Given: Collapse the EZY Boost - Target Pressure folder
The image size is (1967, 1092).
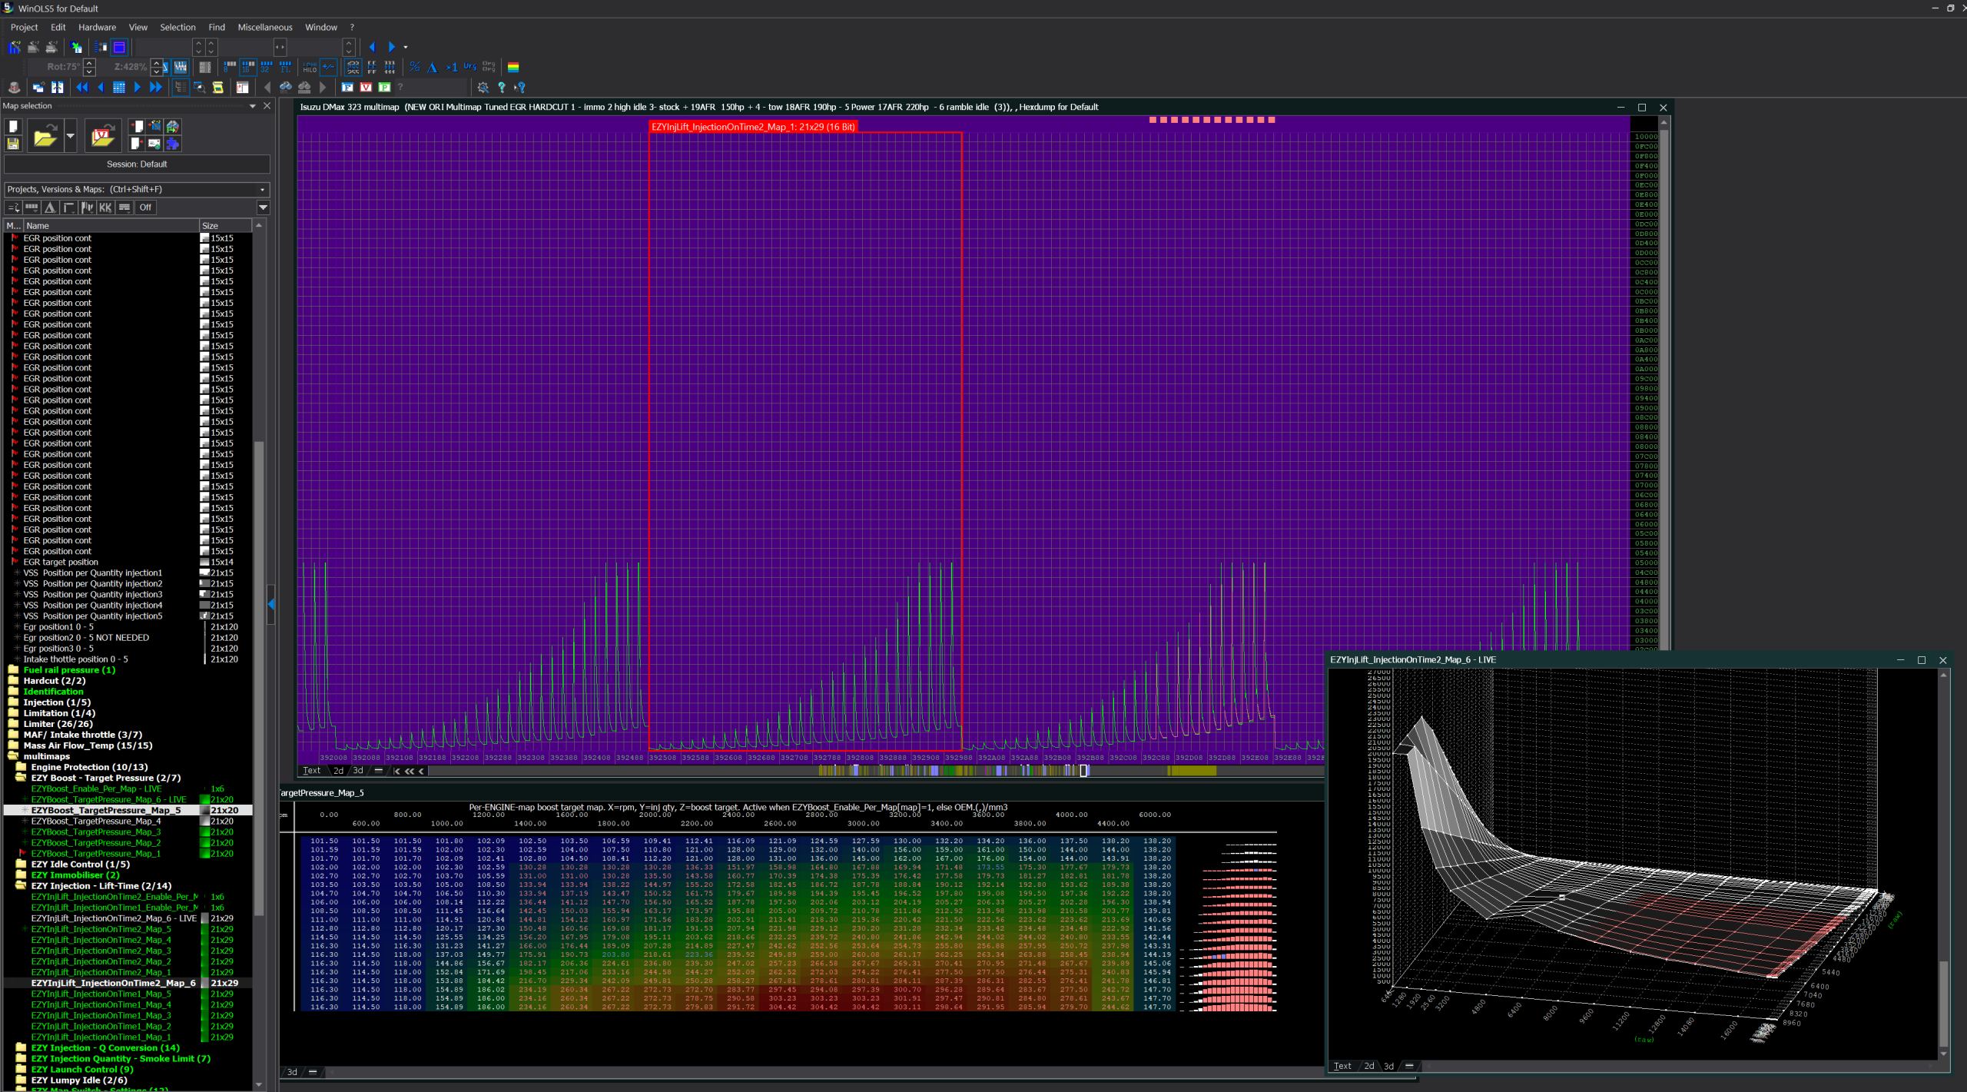Looking at the screenshot, I should tap(21, 778).
